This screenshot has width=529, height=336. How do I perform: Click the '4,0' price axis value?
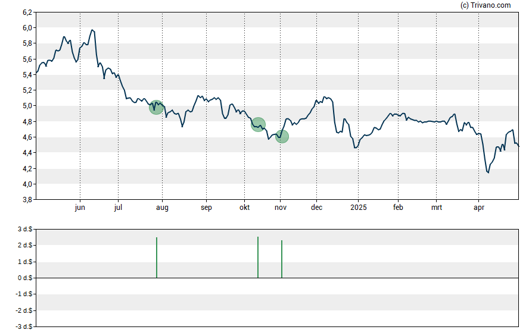[27, 184]
